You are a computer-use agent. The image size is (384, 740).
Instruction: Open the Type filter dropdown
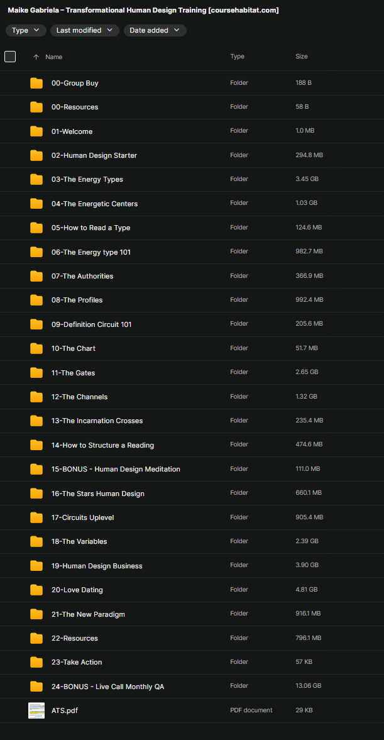coord(26,30)
